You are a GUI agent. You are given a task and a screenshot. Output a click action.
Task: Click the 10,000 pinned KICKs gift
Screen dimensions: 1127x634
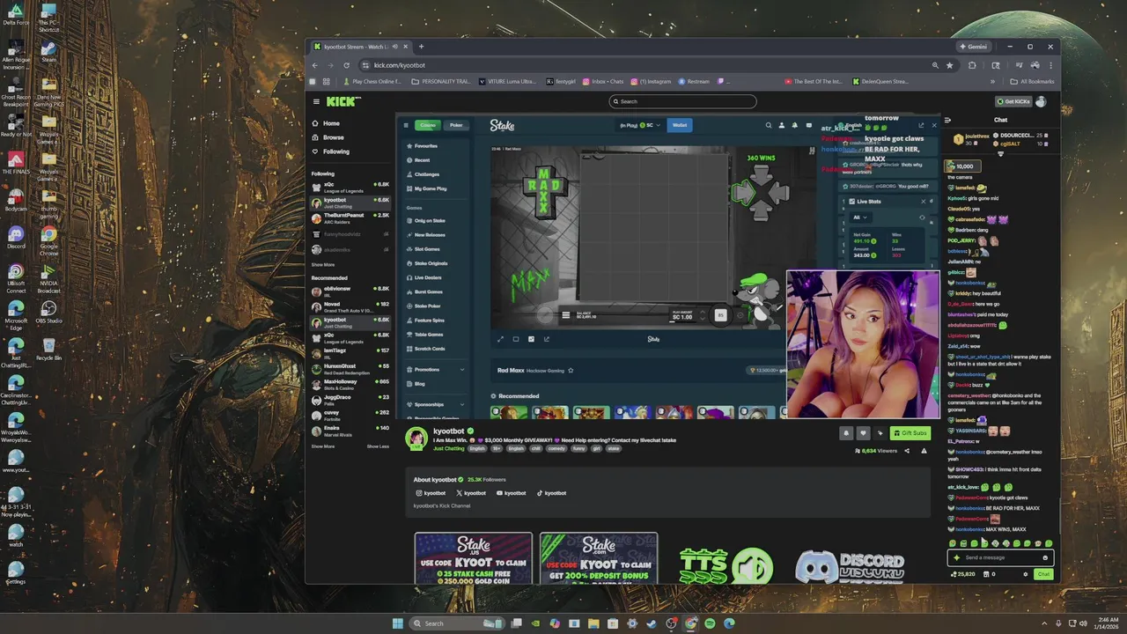961,166
